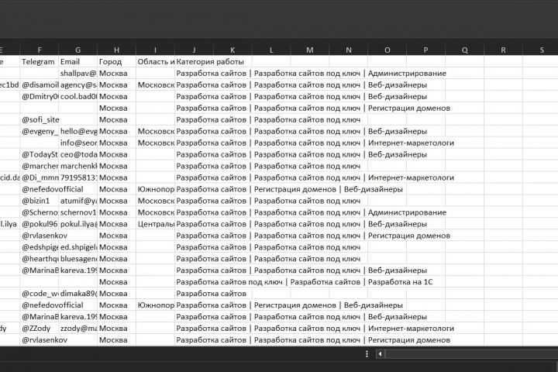Image resolution: width=558 pixels, height=372 pixels.
Task: Click the Город header cell
Action: click(116, 61)
